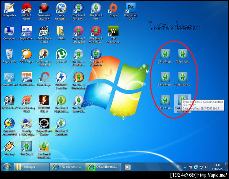Select The Sims 3 Town Life icon
The width and height of the screenshot is (229, 179).
(x=79, y=104)
